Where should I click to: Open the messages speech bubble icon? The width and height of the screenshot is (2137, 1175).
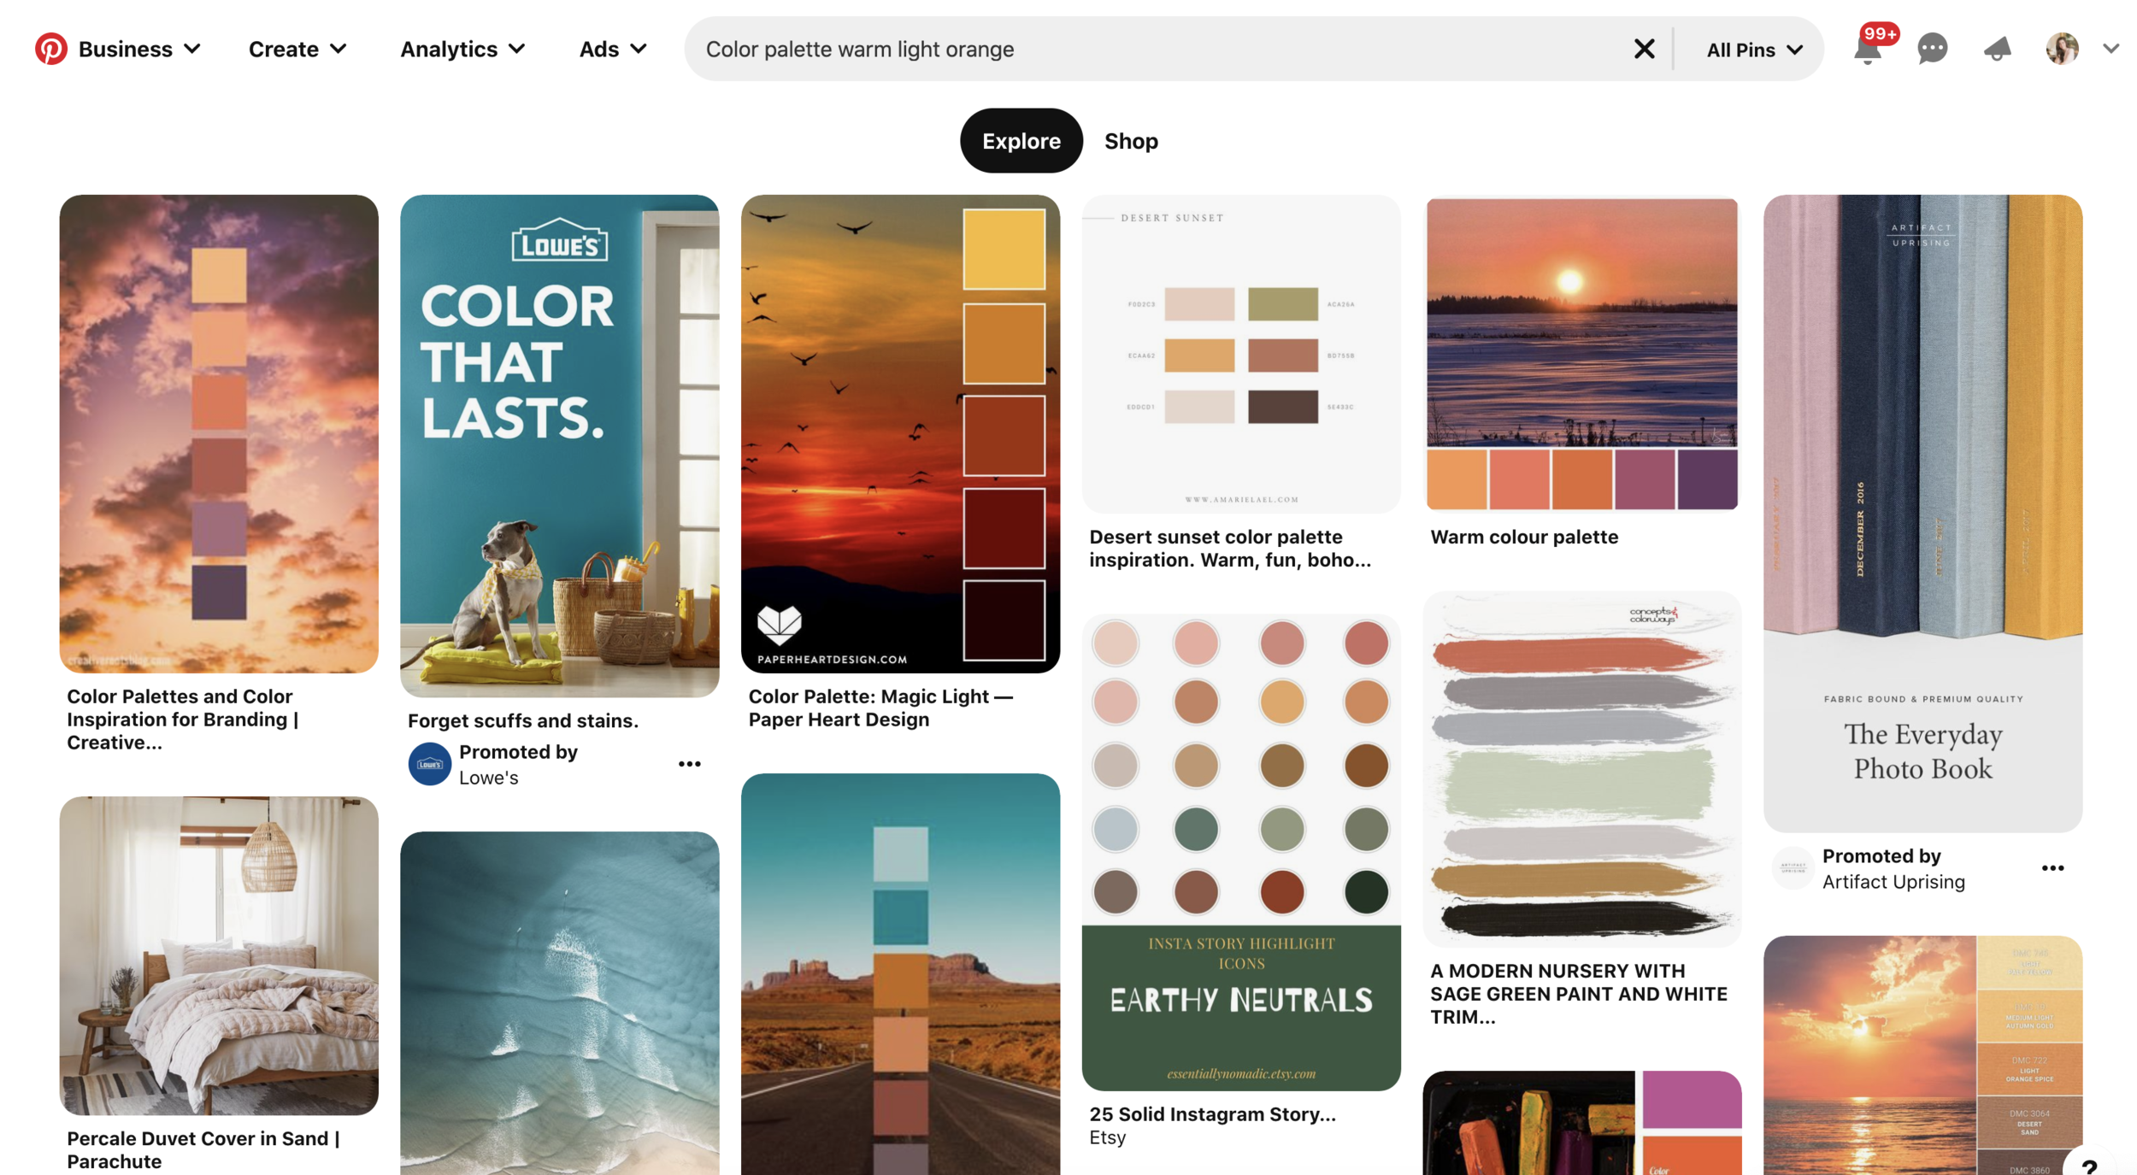pos(1932,49)
